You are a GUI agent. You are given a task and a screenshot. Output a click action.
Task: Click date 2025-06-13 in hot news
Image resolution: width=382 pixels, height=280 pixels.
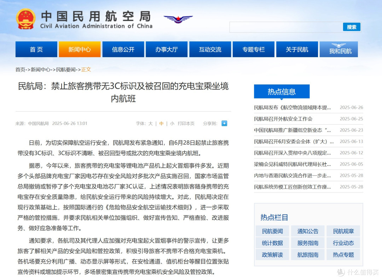click(351, 142)
